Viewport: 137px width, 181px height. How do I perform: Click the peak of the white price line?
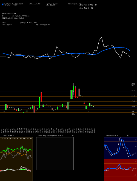click(101, 37)
